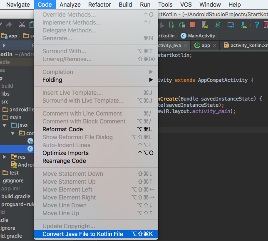Open the Navigate menu

tap(18, 5)
